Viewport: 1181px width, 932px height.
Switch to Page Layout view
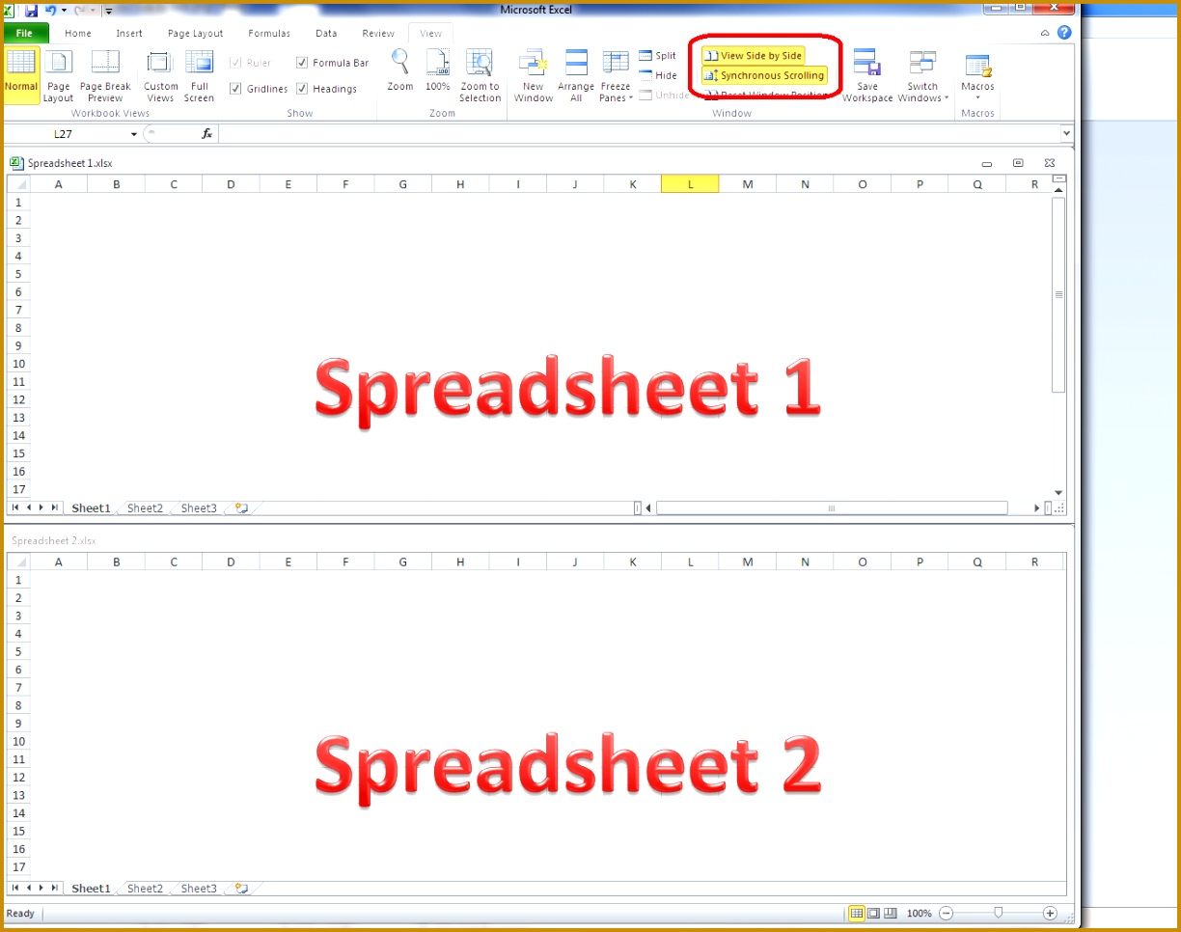click(x=58, y=76)
